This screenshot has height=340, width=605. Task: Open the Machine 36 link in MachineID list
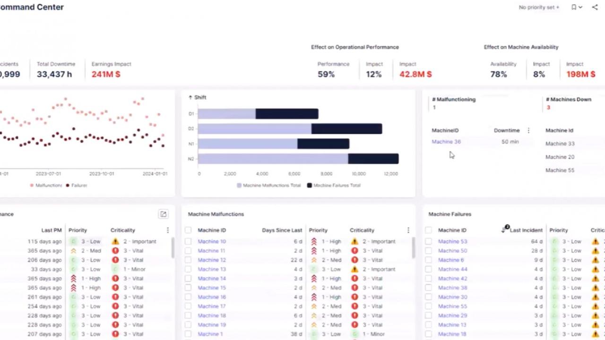coord(446,142)
